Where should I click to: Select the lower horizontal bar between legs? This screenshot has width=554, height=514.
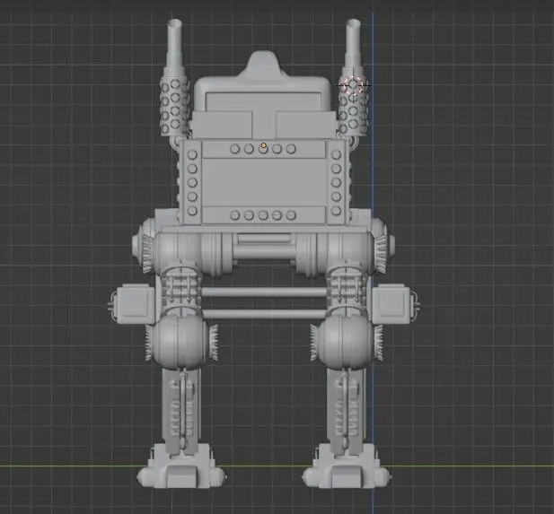pos(264,314)
